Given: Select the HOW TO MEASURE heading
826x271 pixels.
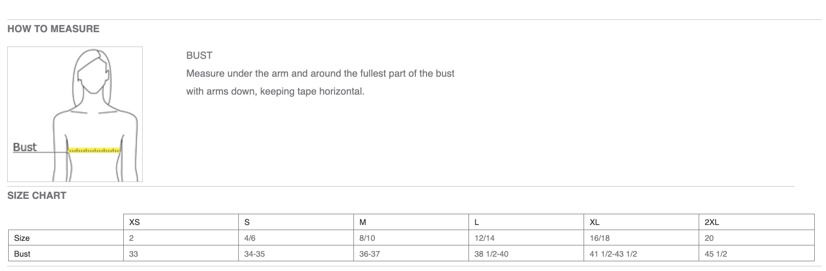Looking at the screenshot, I should 53,29.
